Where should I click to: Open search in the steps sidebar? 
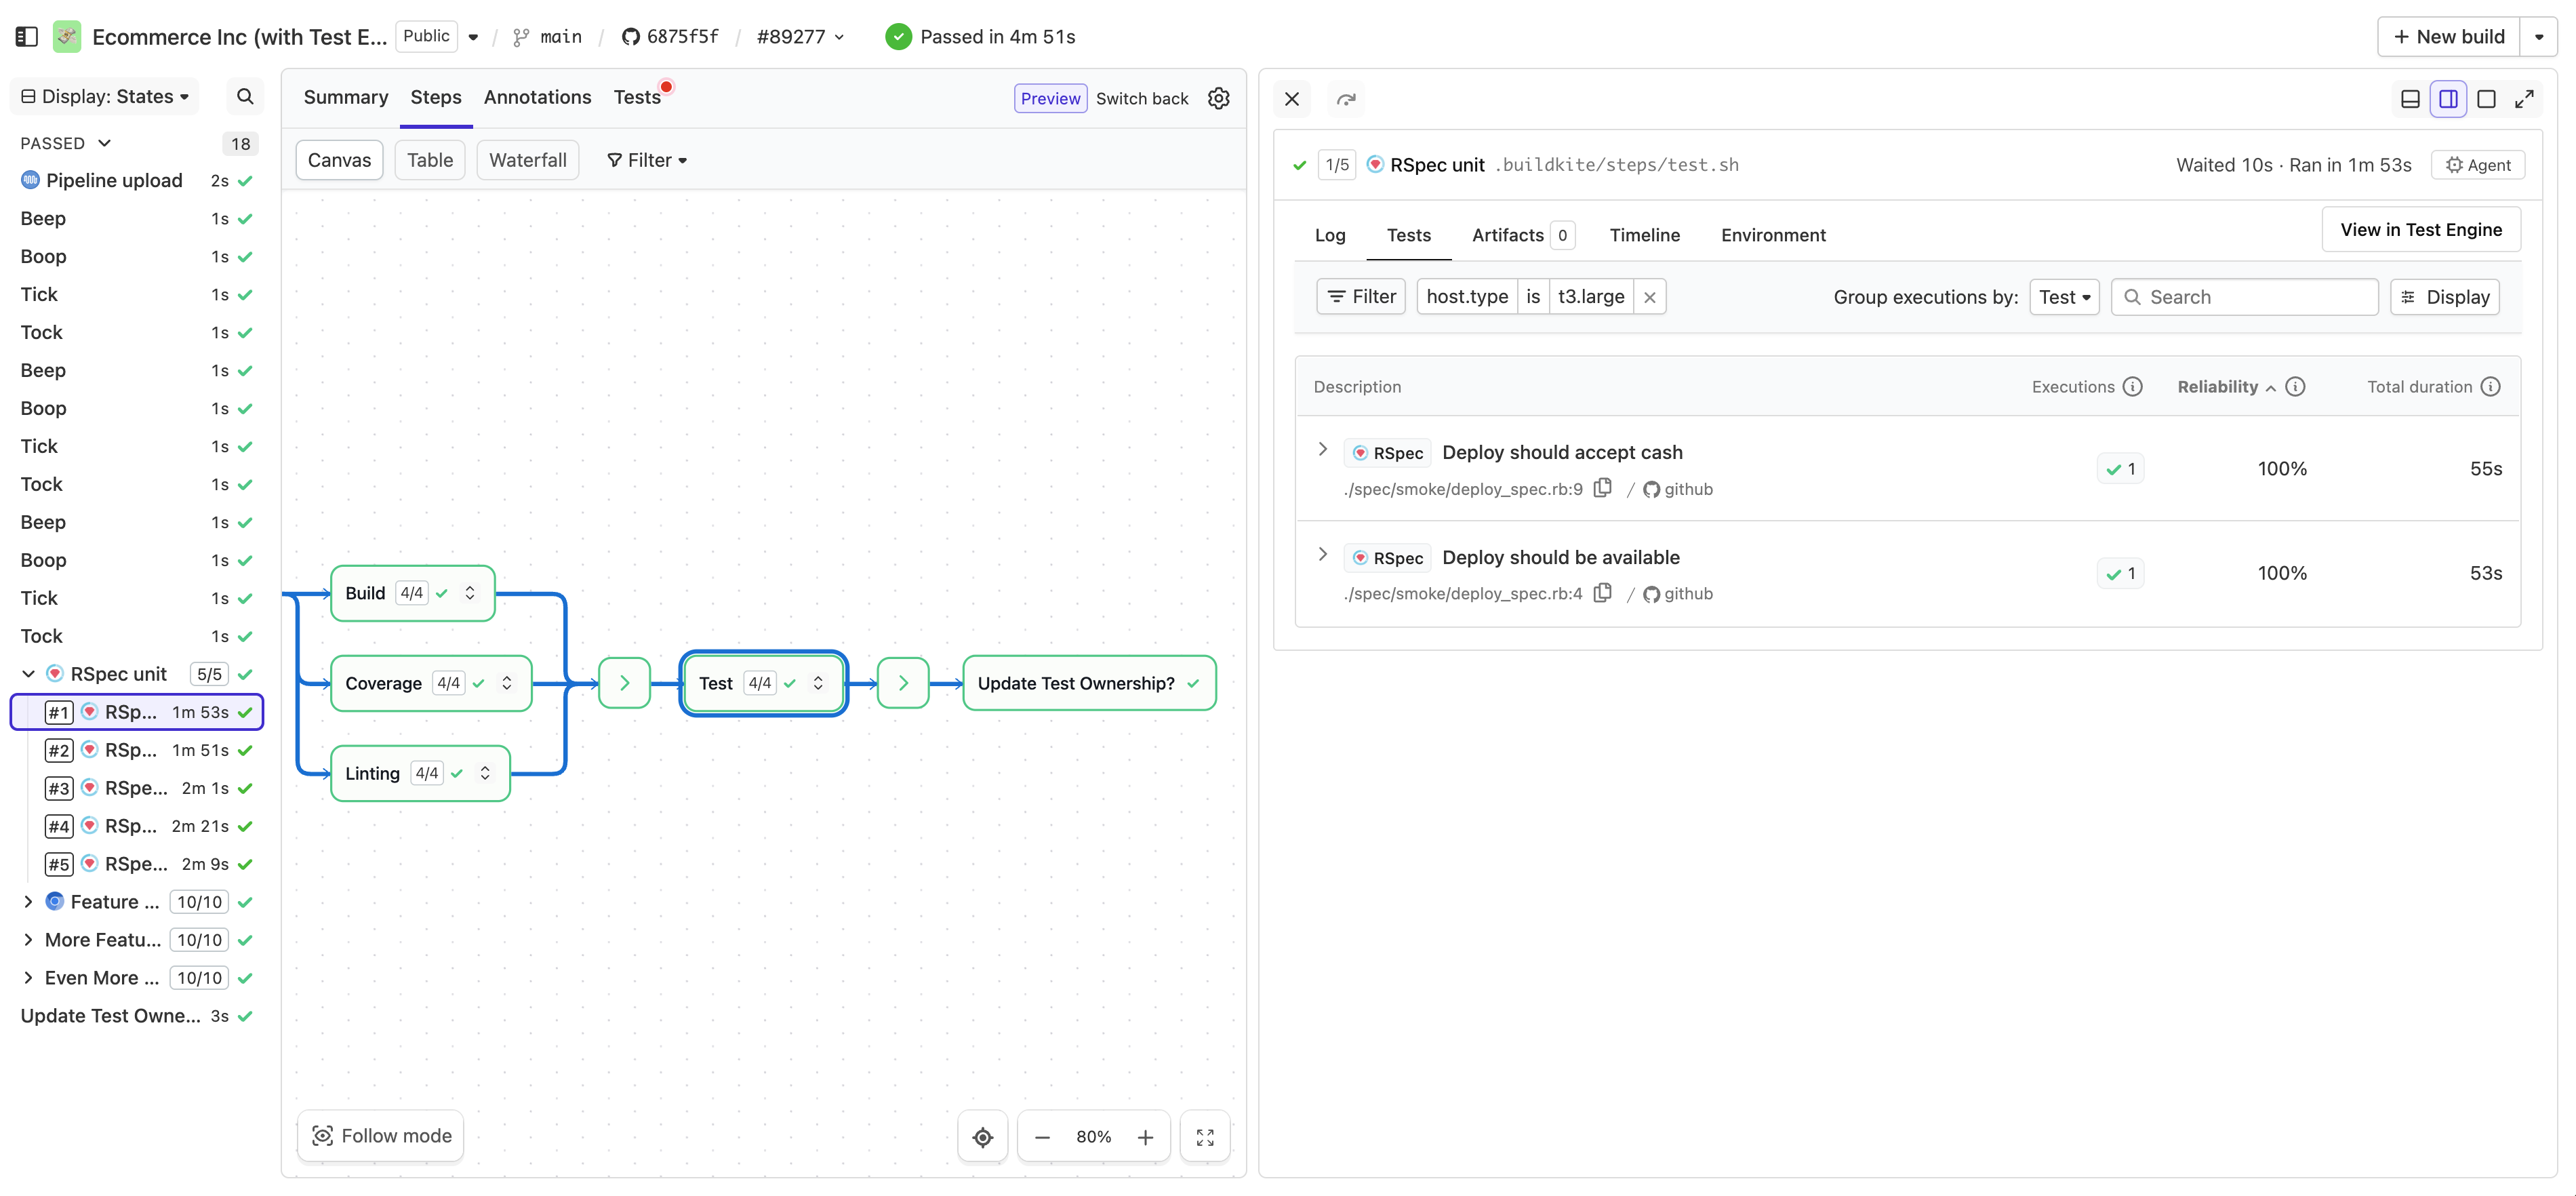[244, 96]
